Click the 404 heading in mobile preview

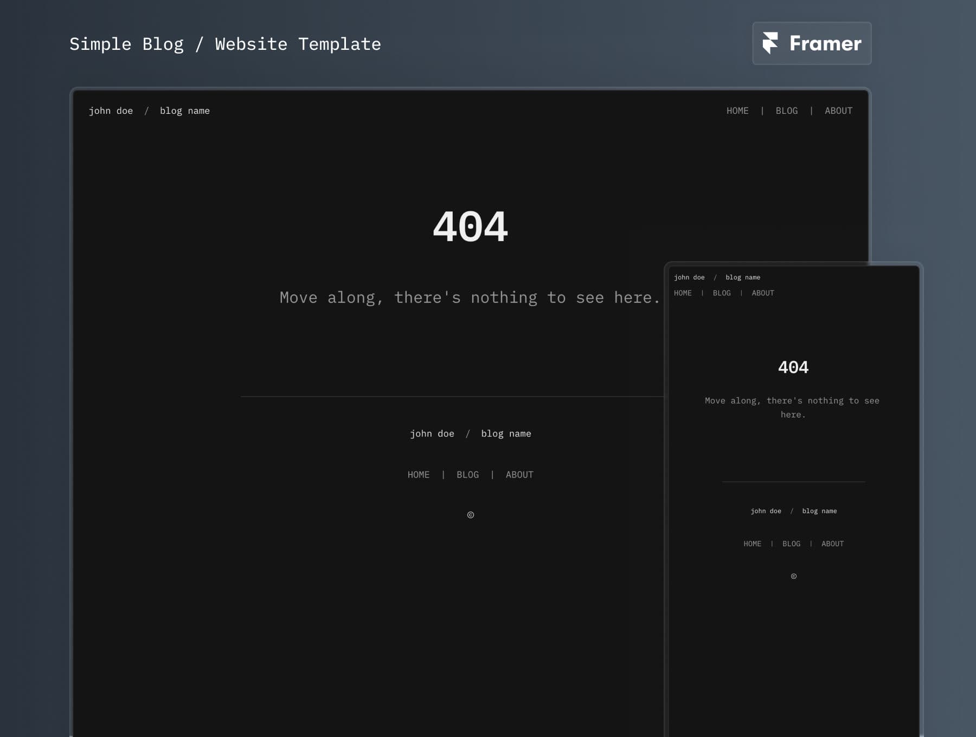point(793,367)
